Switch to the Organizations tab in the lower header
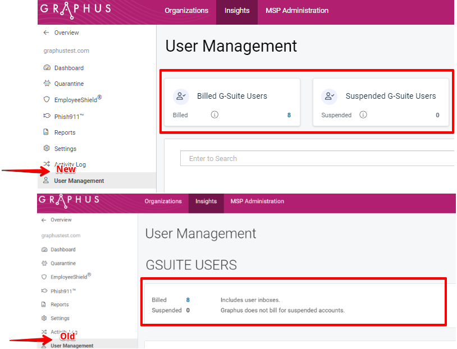The width and height of the screenshot is (457, 349). [163, 201]
